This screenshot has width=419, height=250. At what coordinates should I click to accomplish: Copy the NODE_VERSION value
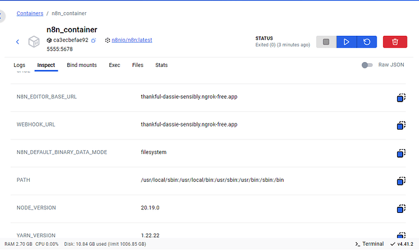point(401,209)
